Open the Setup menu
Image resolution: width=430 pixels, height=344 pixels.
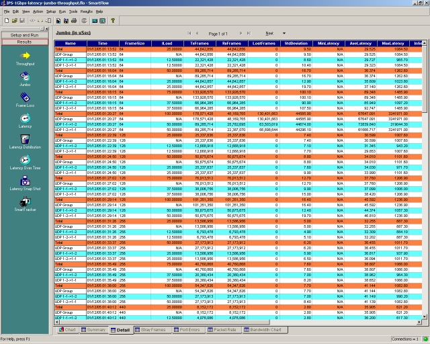click(51, 11)
